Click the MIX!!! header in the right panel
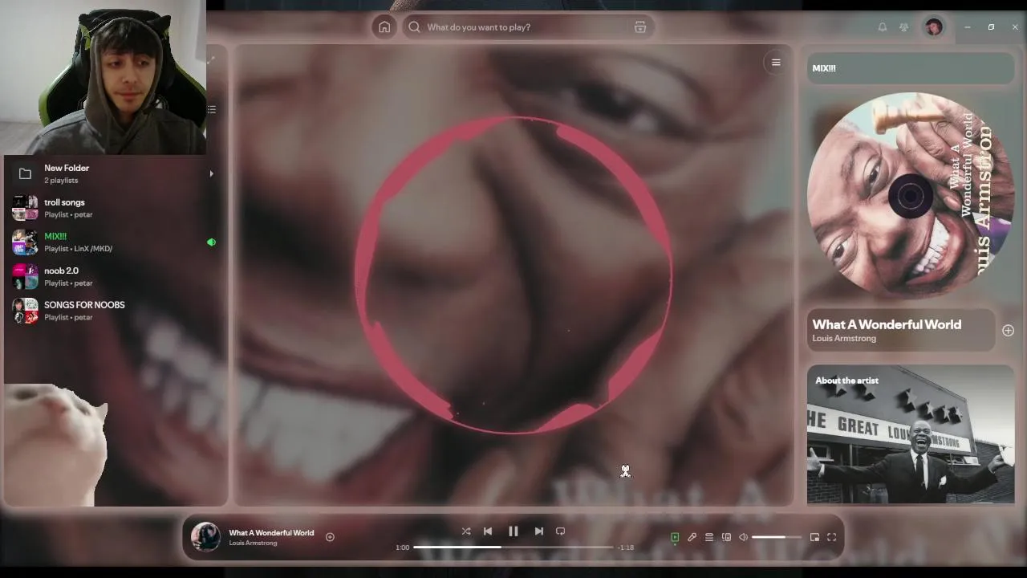Screen dimensions: 1027x578 pyautogui.click(x=910, y=68)
